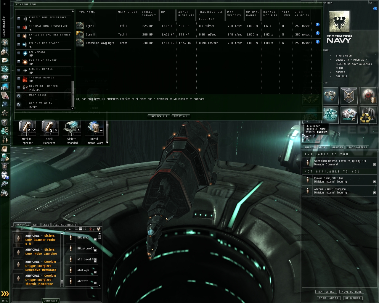Show info for Federation Navy Ogre
379x303 pixels.
(x=317, y=42)
